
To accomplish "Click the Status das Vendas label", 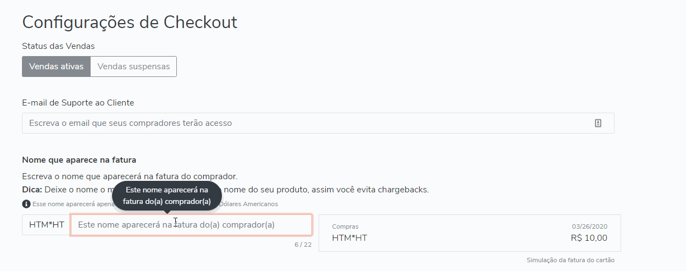I will point(58,46).
